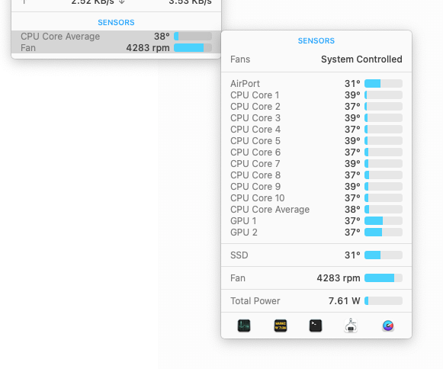Click the GPU 1 temperature row

click(316, 221)
